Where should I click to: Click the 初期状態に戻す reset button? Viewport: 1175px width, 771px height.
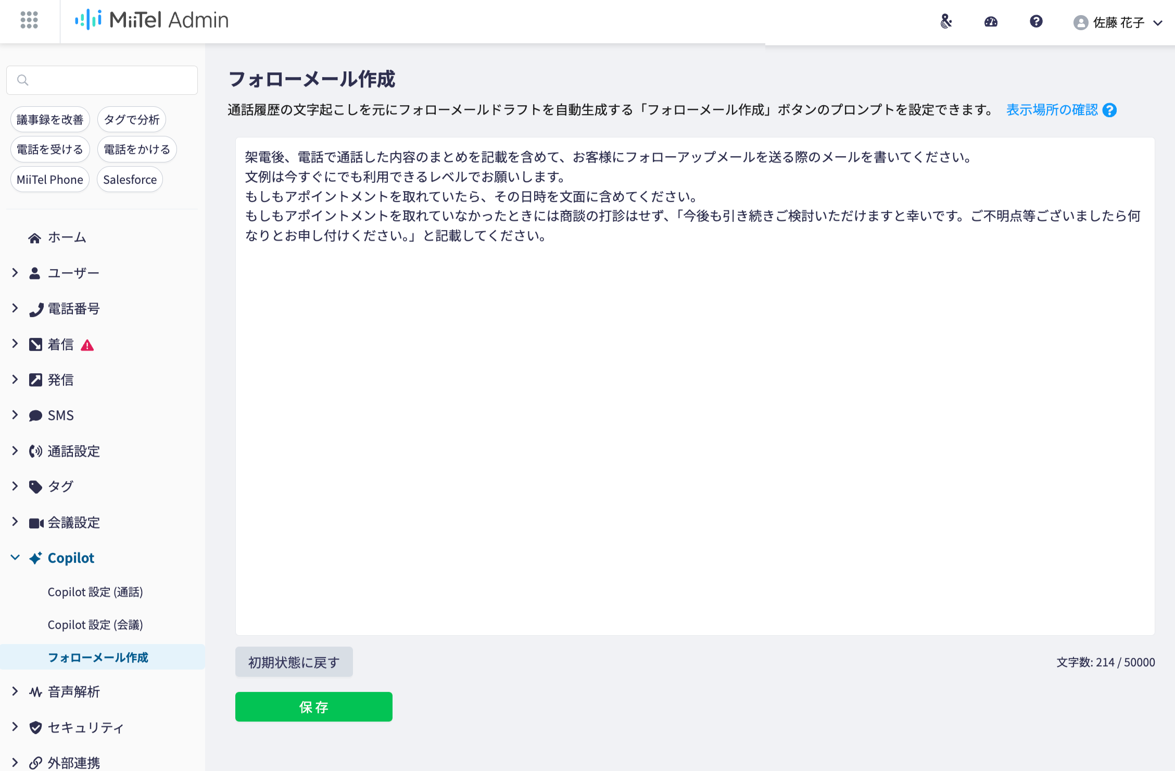pos(294,662)
